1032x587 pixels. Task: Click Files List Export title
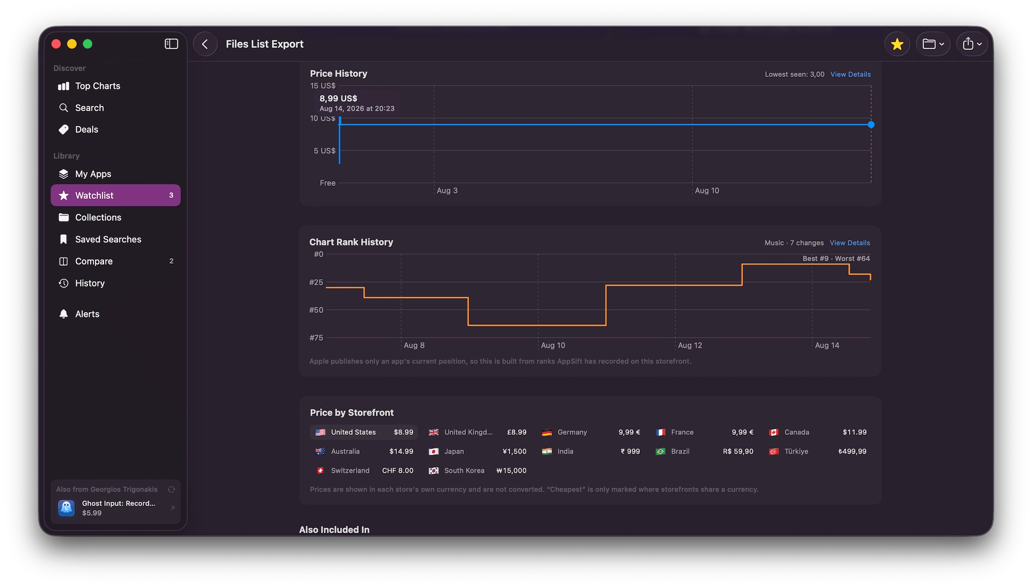coord(264,44)
